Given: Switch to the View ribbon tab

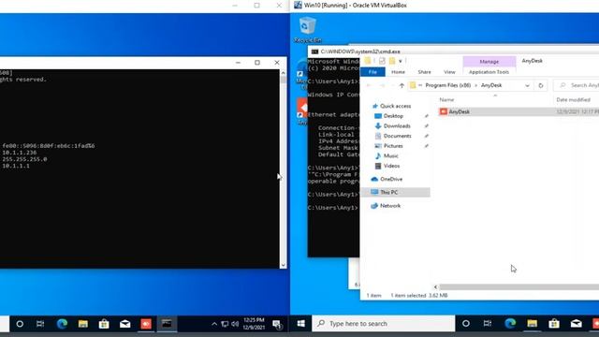Looking at the screenshot, I should point(449,72).
